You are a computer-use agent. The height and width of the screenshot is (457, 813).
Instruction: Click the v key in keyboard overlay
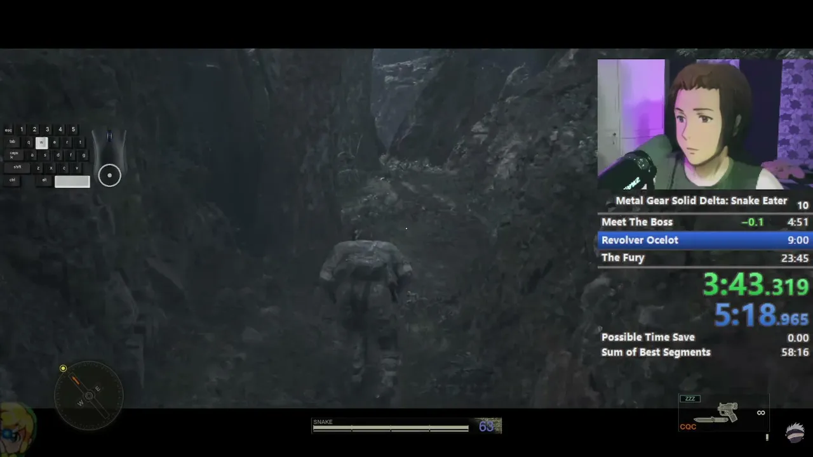(77, 168)
